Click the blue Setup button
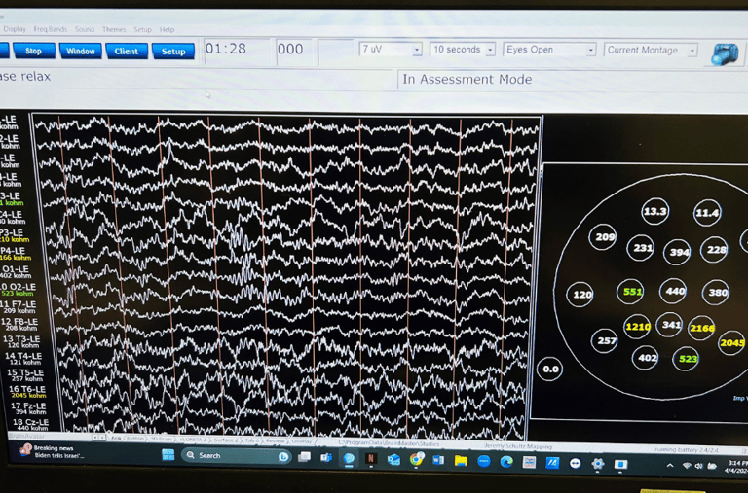The width and height of the screenshot is (748, 493). 173,51
